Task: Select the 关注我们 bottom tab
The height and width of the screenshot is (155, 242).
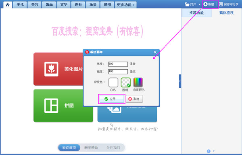Action: coord(113,148)
